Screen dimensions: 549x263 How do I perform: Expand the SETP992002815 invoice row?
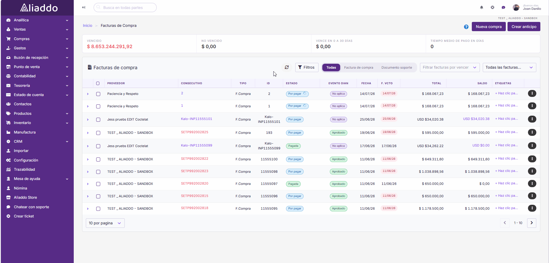88,196
